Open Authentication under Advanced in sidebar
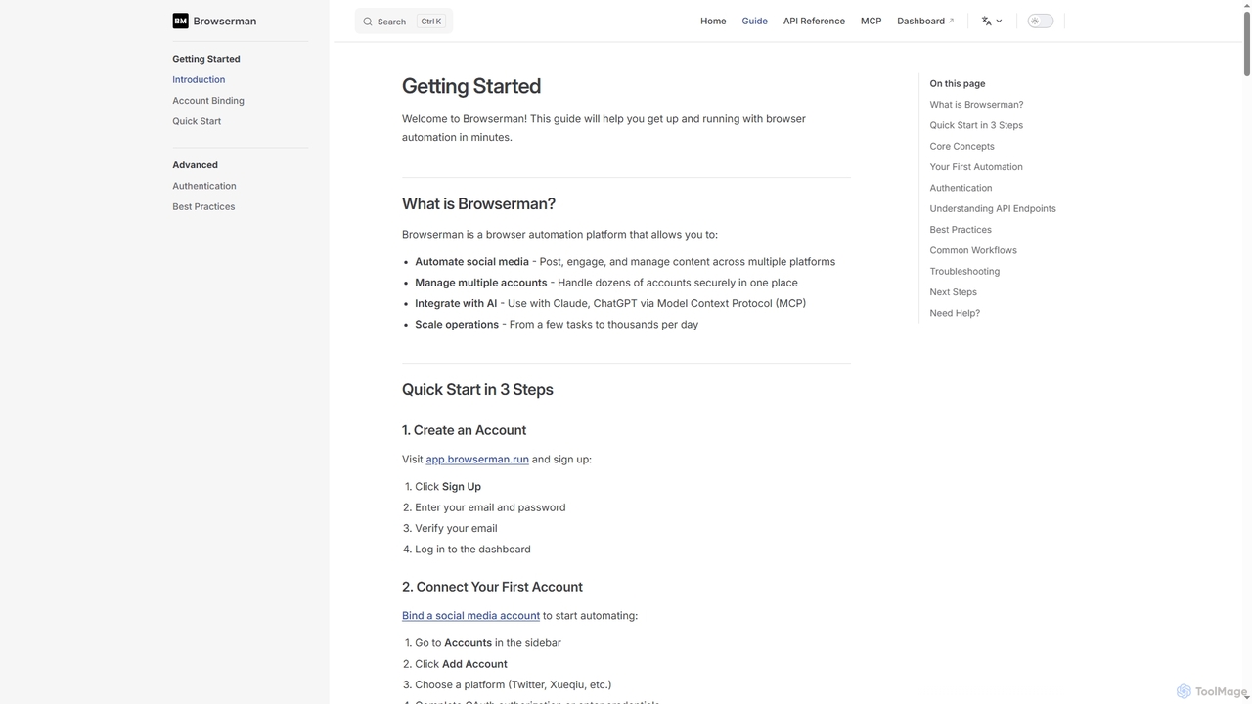The image size is (1252, 704). click(x=204, y=186)
